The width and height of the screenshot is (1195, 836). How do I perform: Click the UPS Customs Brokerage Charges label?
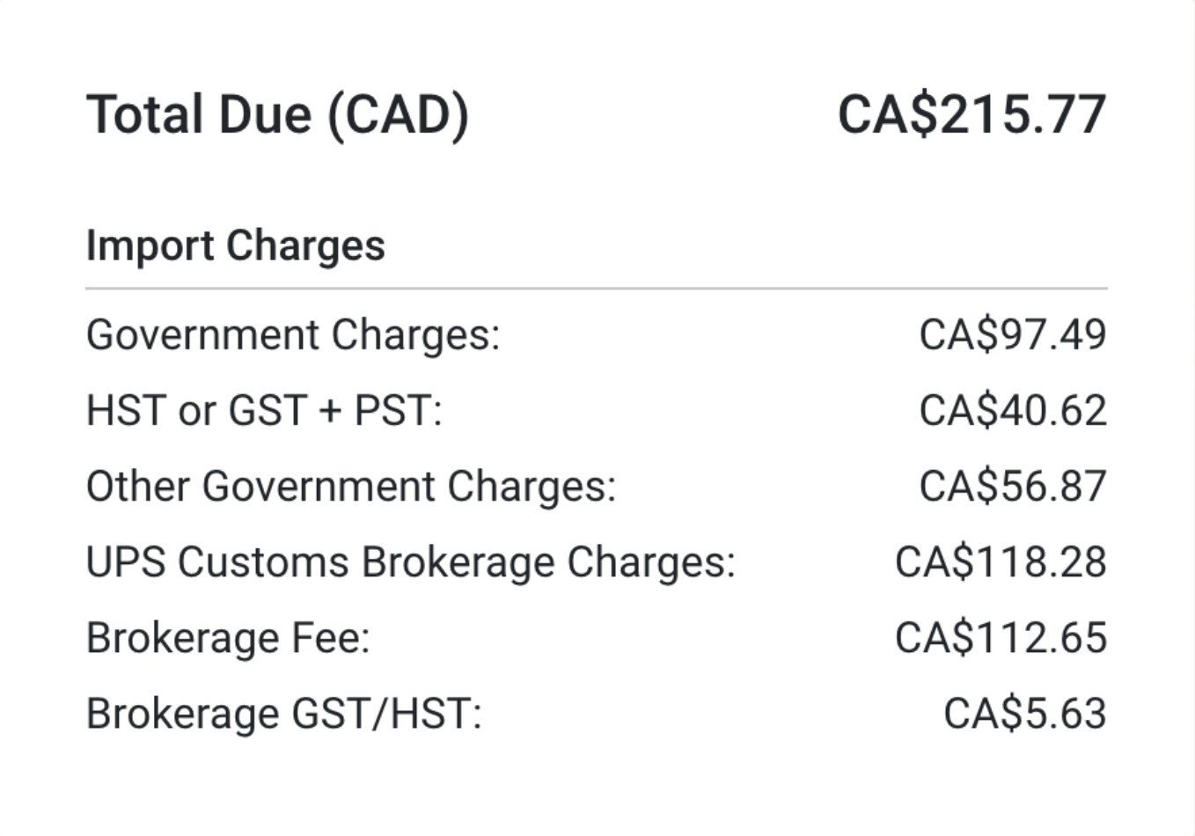coord(410,562)
